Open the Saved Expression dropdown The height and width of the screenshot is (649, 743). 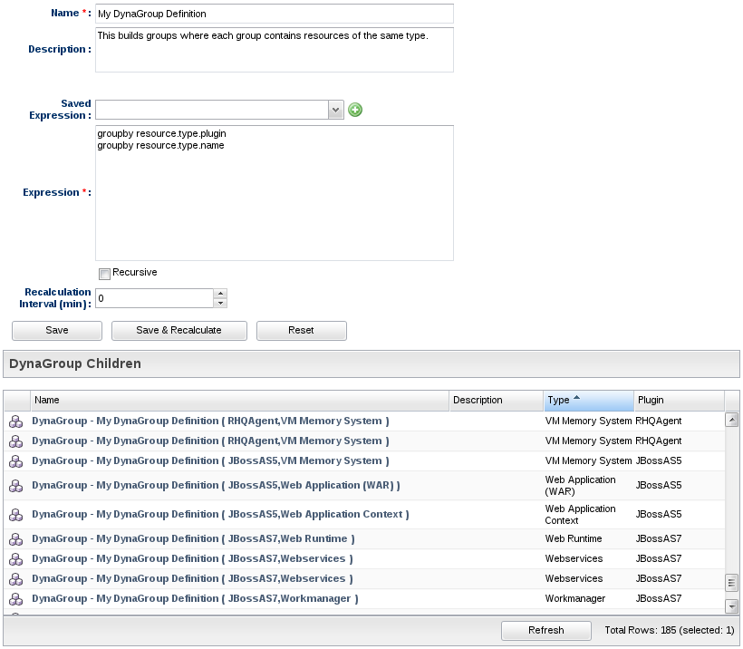[335, 110]
